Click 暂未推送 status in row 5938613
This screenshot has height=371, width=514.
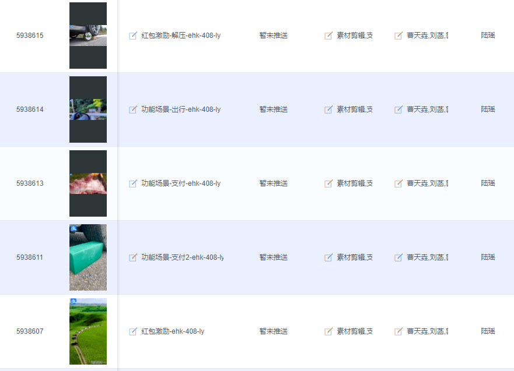(x=274, y=183)
